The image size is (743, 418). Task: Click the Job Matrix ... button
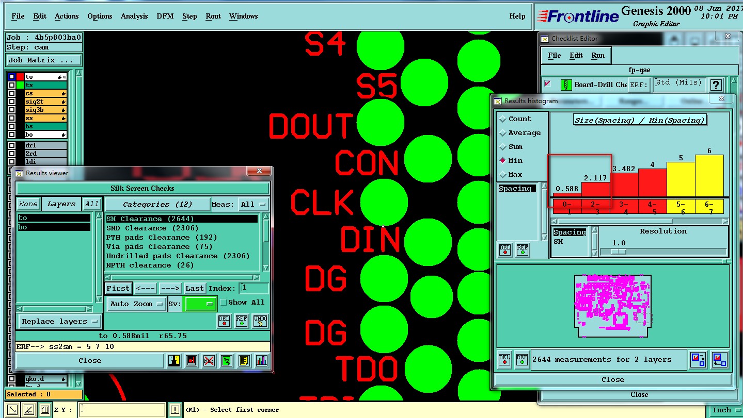tap(44, 60)
